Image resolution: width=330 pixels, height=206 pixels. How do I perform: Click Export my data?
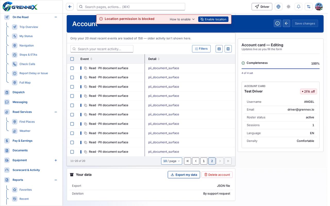(184, 175)
